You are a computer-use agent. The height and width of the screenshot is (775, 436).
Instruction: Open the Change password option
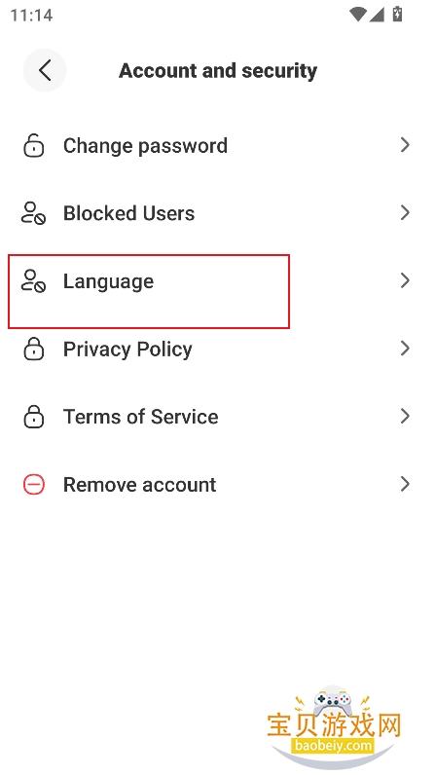[x=218, y=145]
